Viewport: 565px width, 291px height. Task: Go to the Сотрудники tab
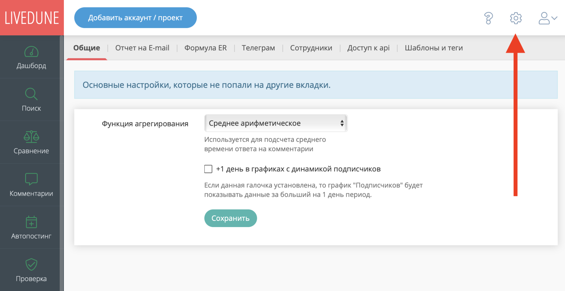click(311, 48)
